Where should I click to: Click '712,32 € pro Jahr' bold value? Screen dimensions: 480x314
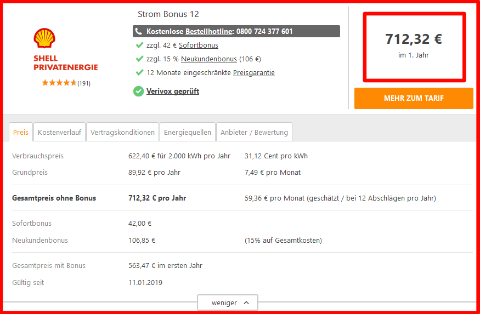pos(157,198)
